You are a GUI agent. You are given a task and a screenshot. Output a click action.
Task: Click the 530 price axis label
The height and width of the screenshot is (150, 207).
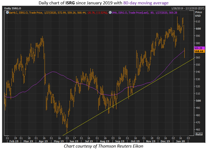[198, 79]
